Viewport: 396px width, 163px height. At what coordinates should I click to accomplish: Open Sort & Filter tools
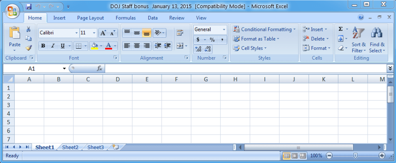359,40
